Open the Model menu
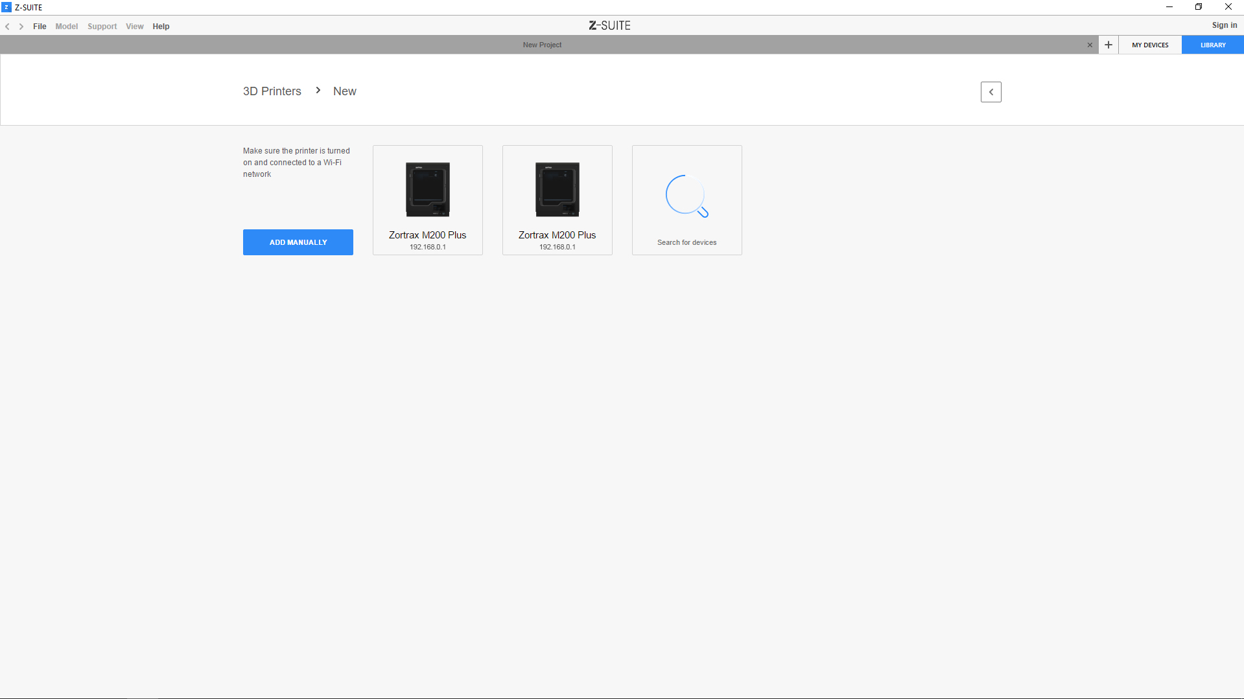This screenshot has height=699, width=1244. point(66,27)
